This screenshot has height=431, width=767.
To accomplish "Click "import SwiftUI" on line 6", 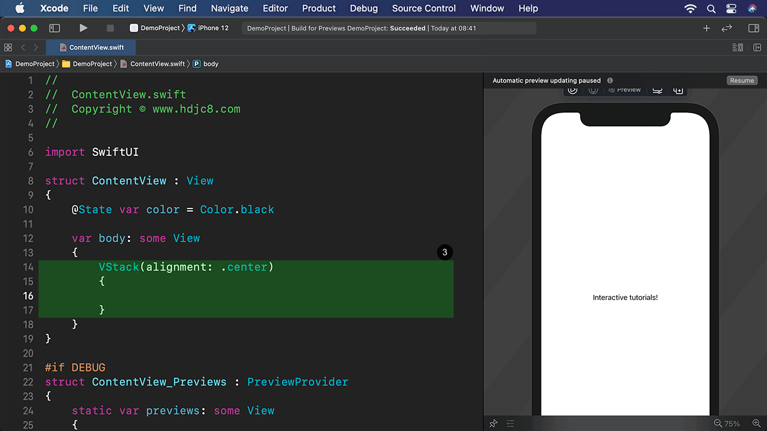I will [92, 152].
